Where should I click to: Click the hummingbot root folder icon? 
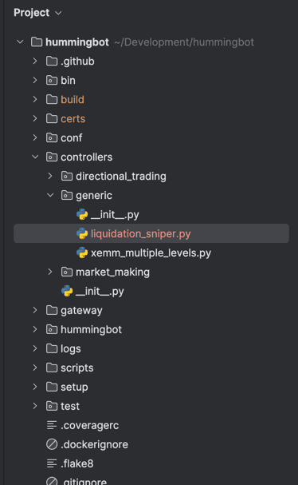point(37,42)
